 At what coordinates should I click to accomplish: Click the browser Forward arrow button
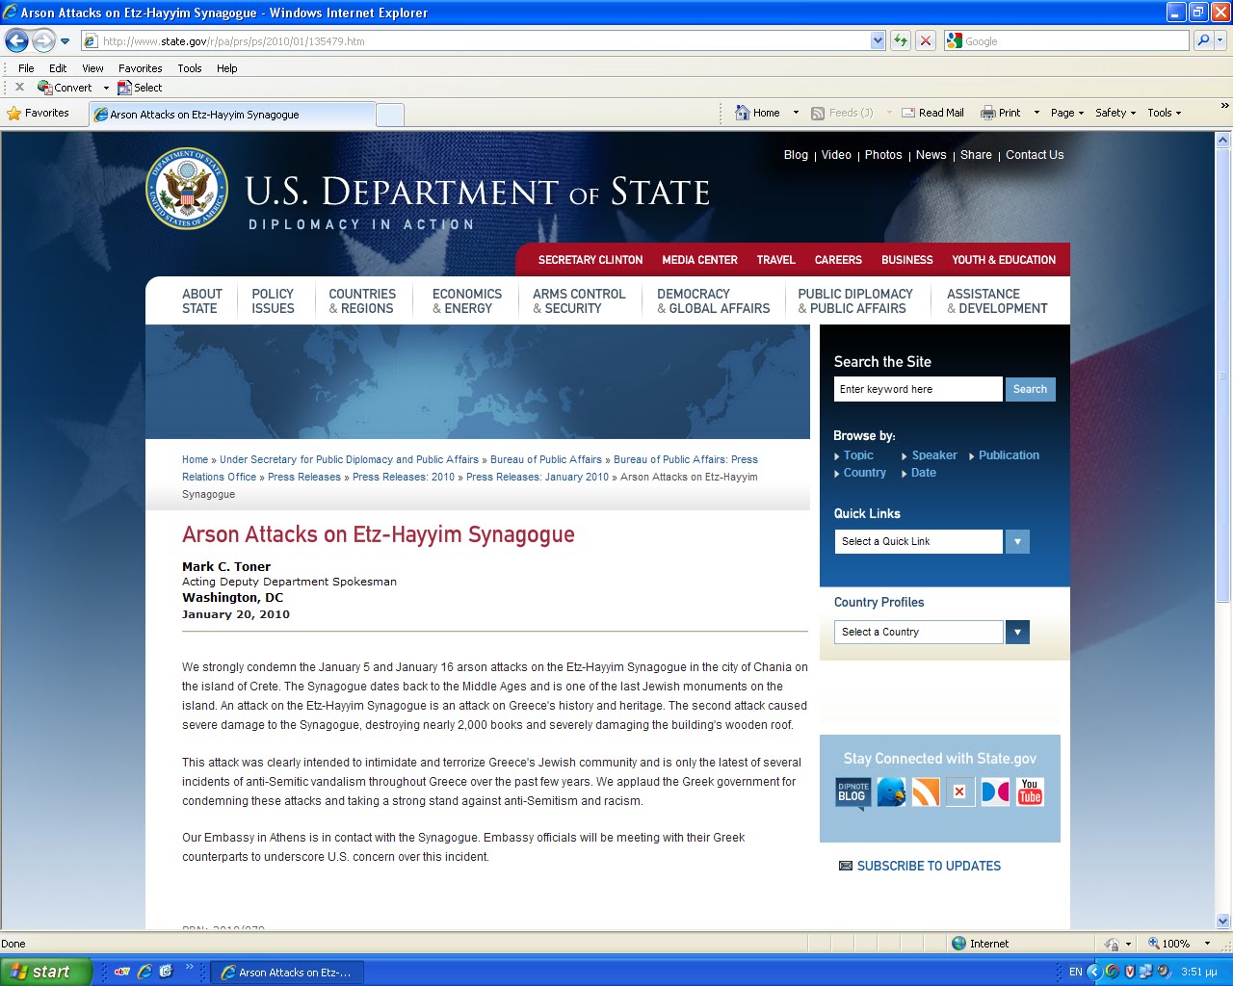coord(43,40)
